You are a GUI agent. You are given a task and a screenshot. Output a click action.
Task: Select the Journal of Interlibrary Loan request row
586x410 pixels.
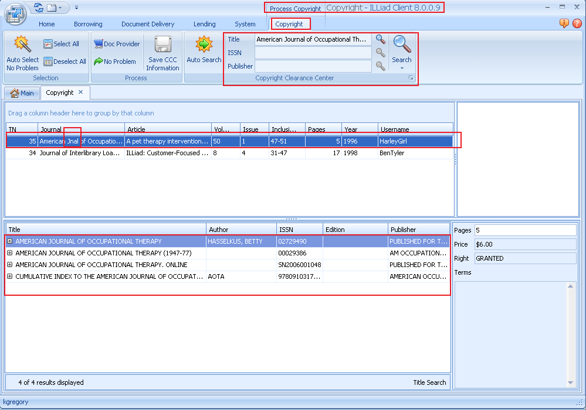click(x=176, y=153)
